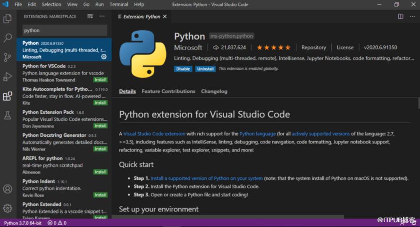Open the Selection menu

[x=51, y=5]
